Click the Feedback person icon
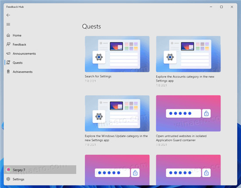 tap(8, 44)
